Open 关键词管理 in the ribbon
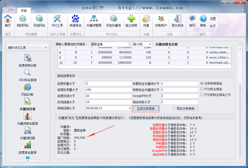Image resolution: width=248 pixels, height=168 pixels. 94,21
